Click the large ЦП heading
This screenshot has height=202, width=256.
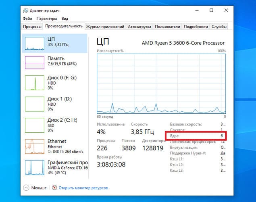(x=103, y=42)
